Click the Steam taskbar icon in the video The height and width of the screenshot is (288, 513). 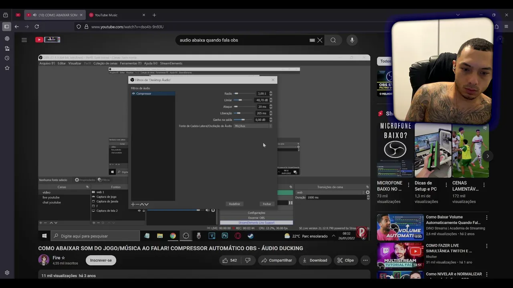[250, 236]
